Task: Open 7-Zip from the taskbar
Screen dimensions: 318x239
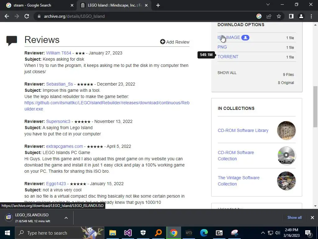Action: pyautogui.click(x=219, y=233)
